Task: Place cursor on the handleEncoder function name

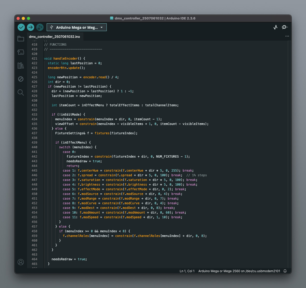Action: [x=65, y=59]
